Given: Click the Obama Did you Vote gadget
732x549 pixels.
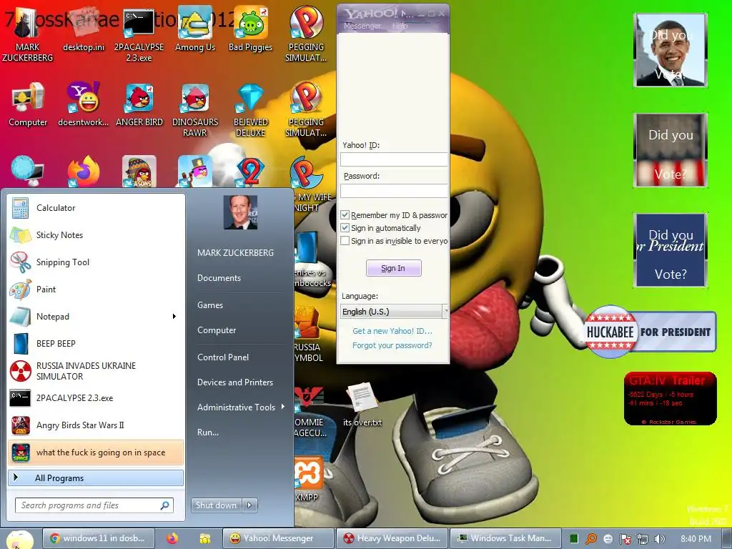Looking at the screenshot, I should tap(671, 50).
